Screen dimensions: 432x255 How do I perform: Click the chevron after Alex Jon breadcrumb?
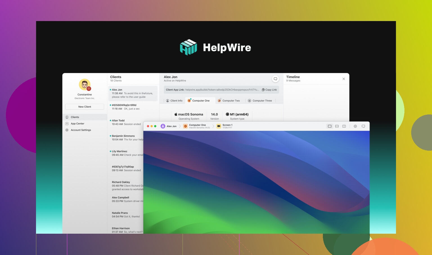[x=180, y=126]
